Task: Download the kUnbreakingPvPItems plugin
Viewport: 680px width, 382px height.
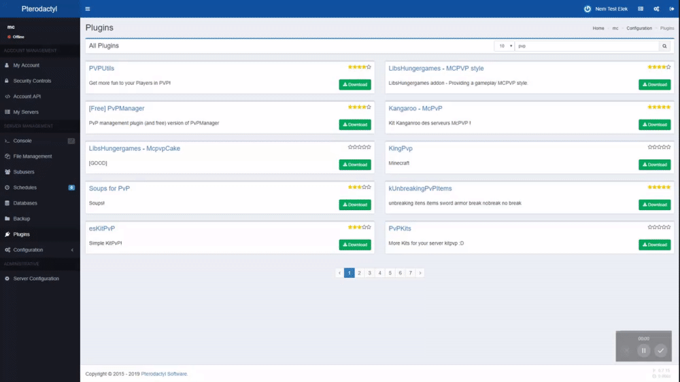Action: click(x=654, y=205)
